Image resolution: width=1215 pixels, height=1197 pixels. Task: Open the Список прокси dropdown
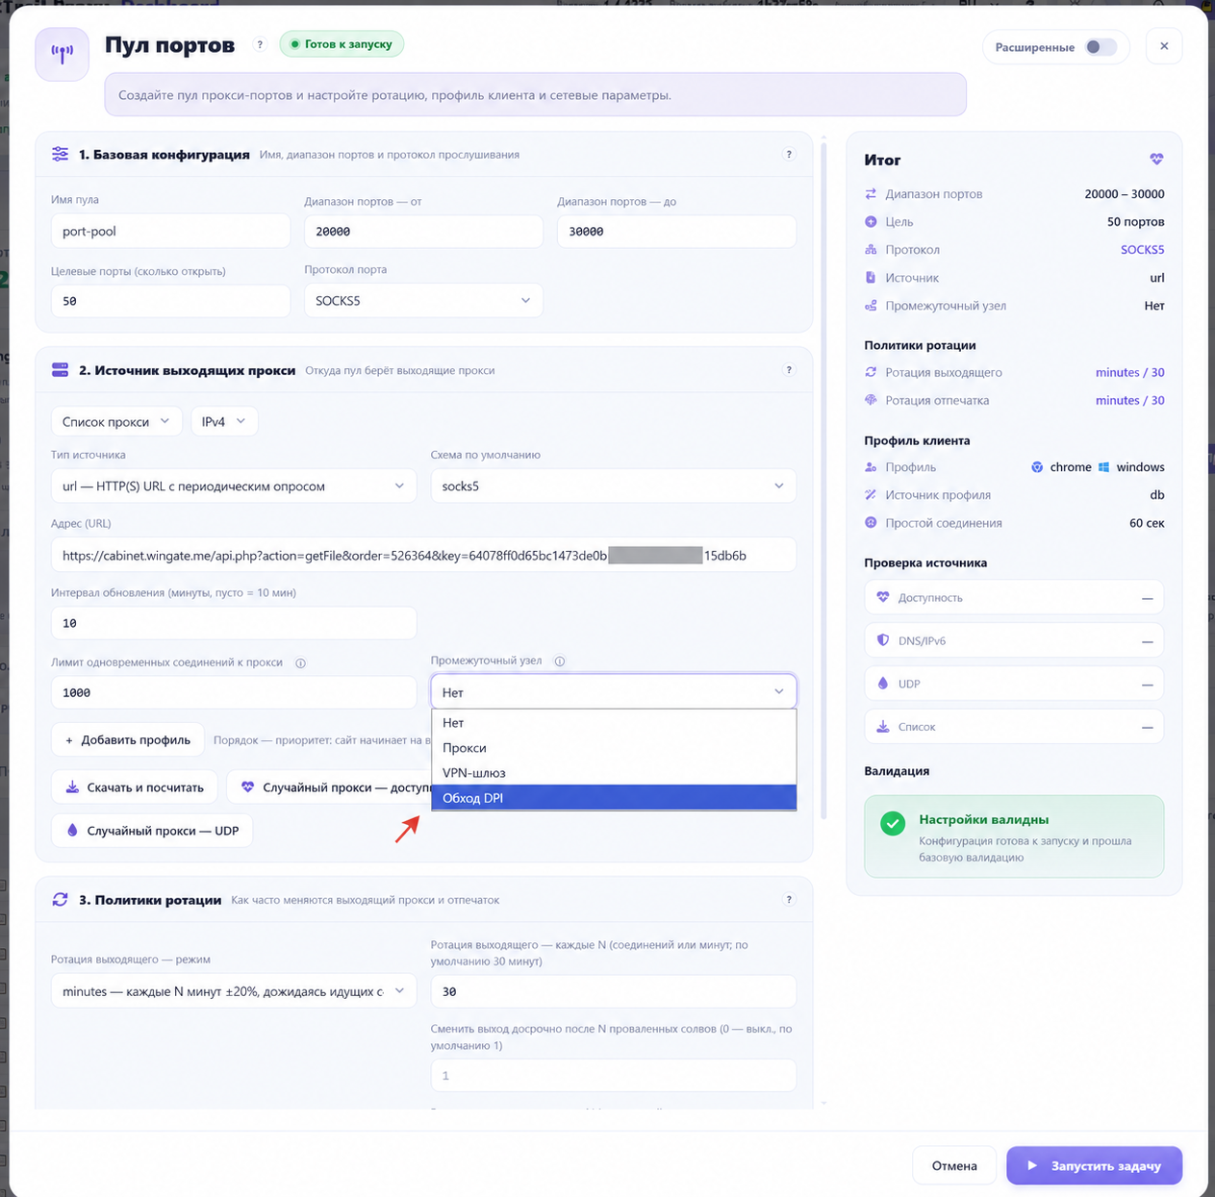pos(116,421)
